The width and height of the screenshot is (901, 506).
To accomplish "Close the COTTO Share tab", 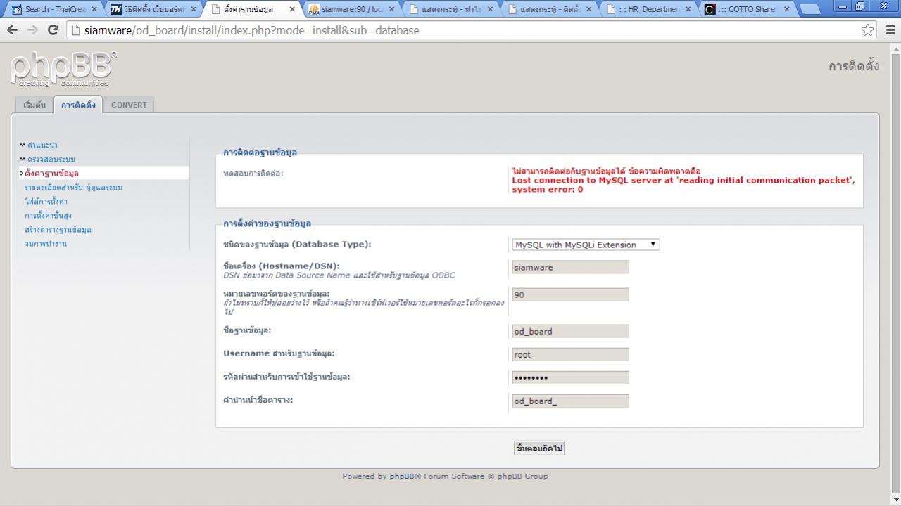I will 786,9.
